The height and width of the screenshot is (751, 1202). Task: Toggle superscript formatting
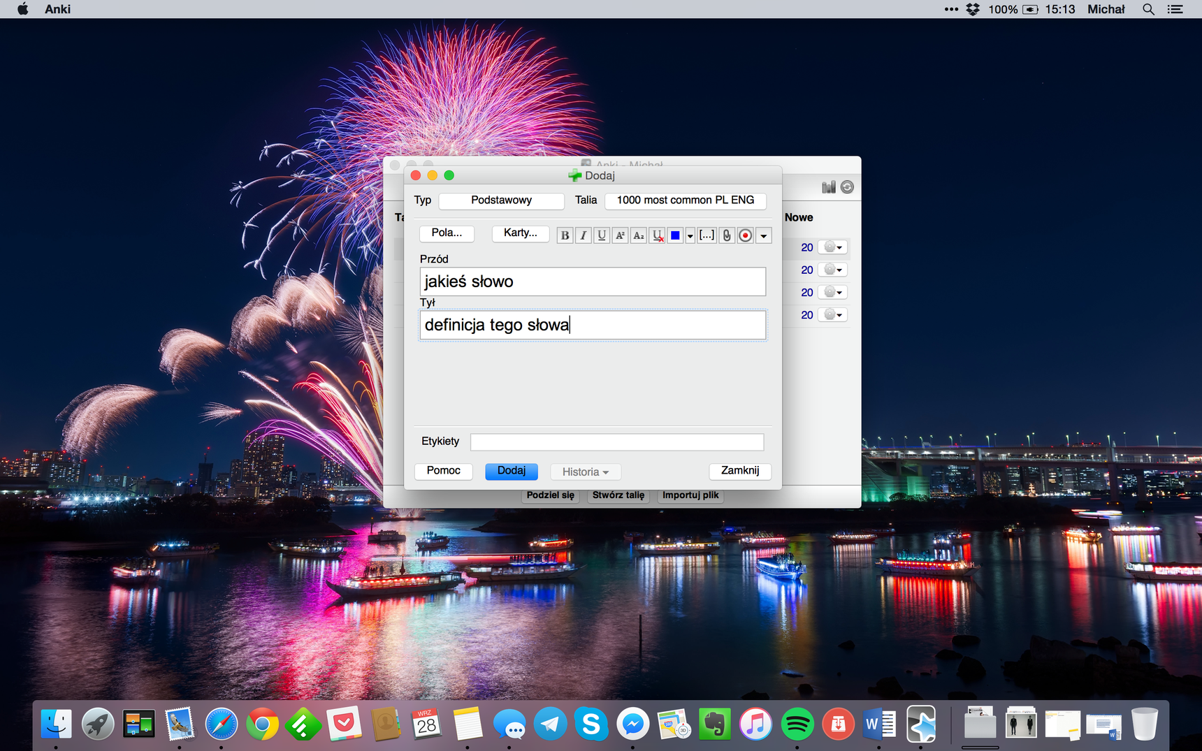(x=620, y=235)
